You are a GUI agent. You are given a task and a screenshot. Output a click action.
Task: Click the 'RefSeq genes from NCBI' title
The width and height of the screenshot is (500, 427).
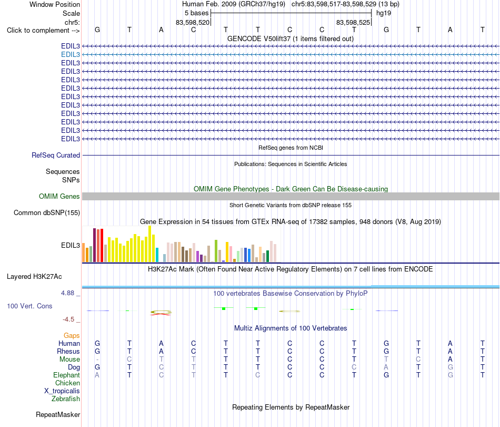[291, 148]
